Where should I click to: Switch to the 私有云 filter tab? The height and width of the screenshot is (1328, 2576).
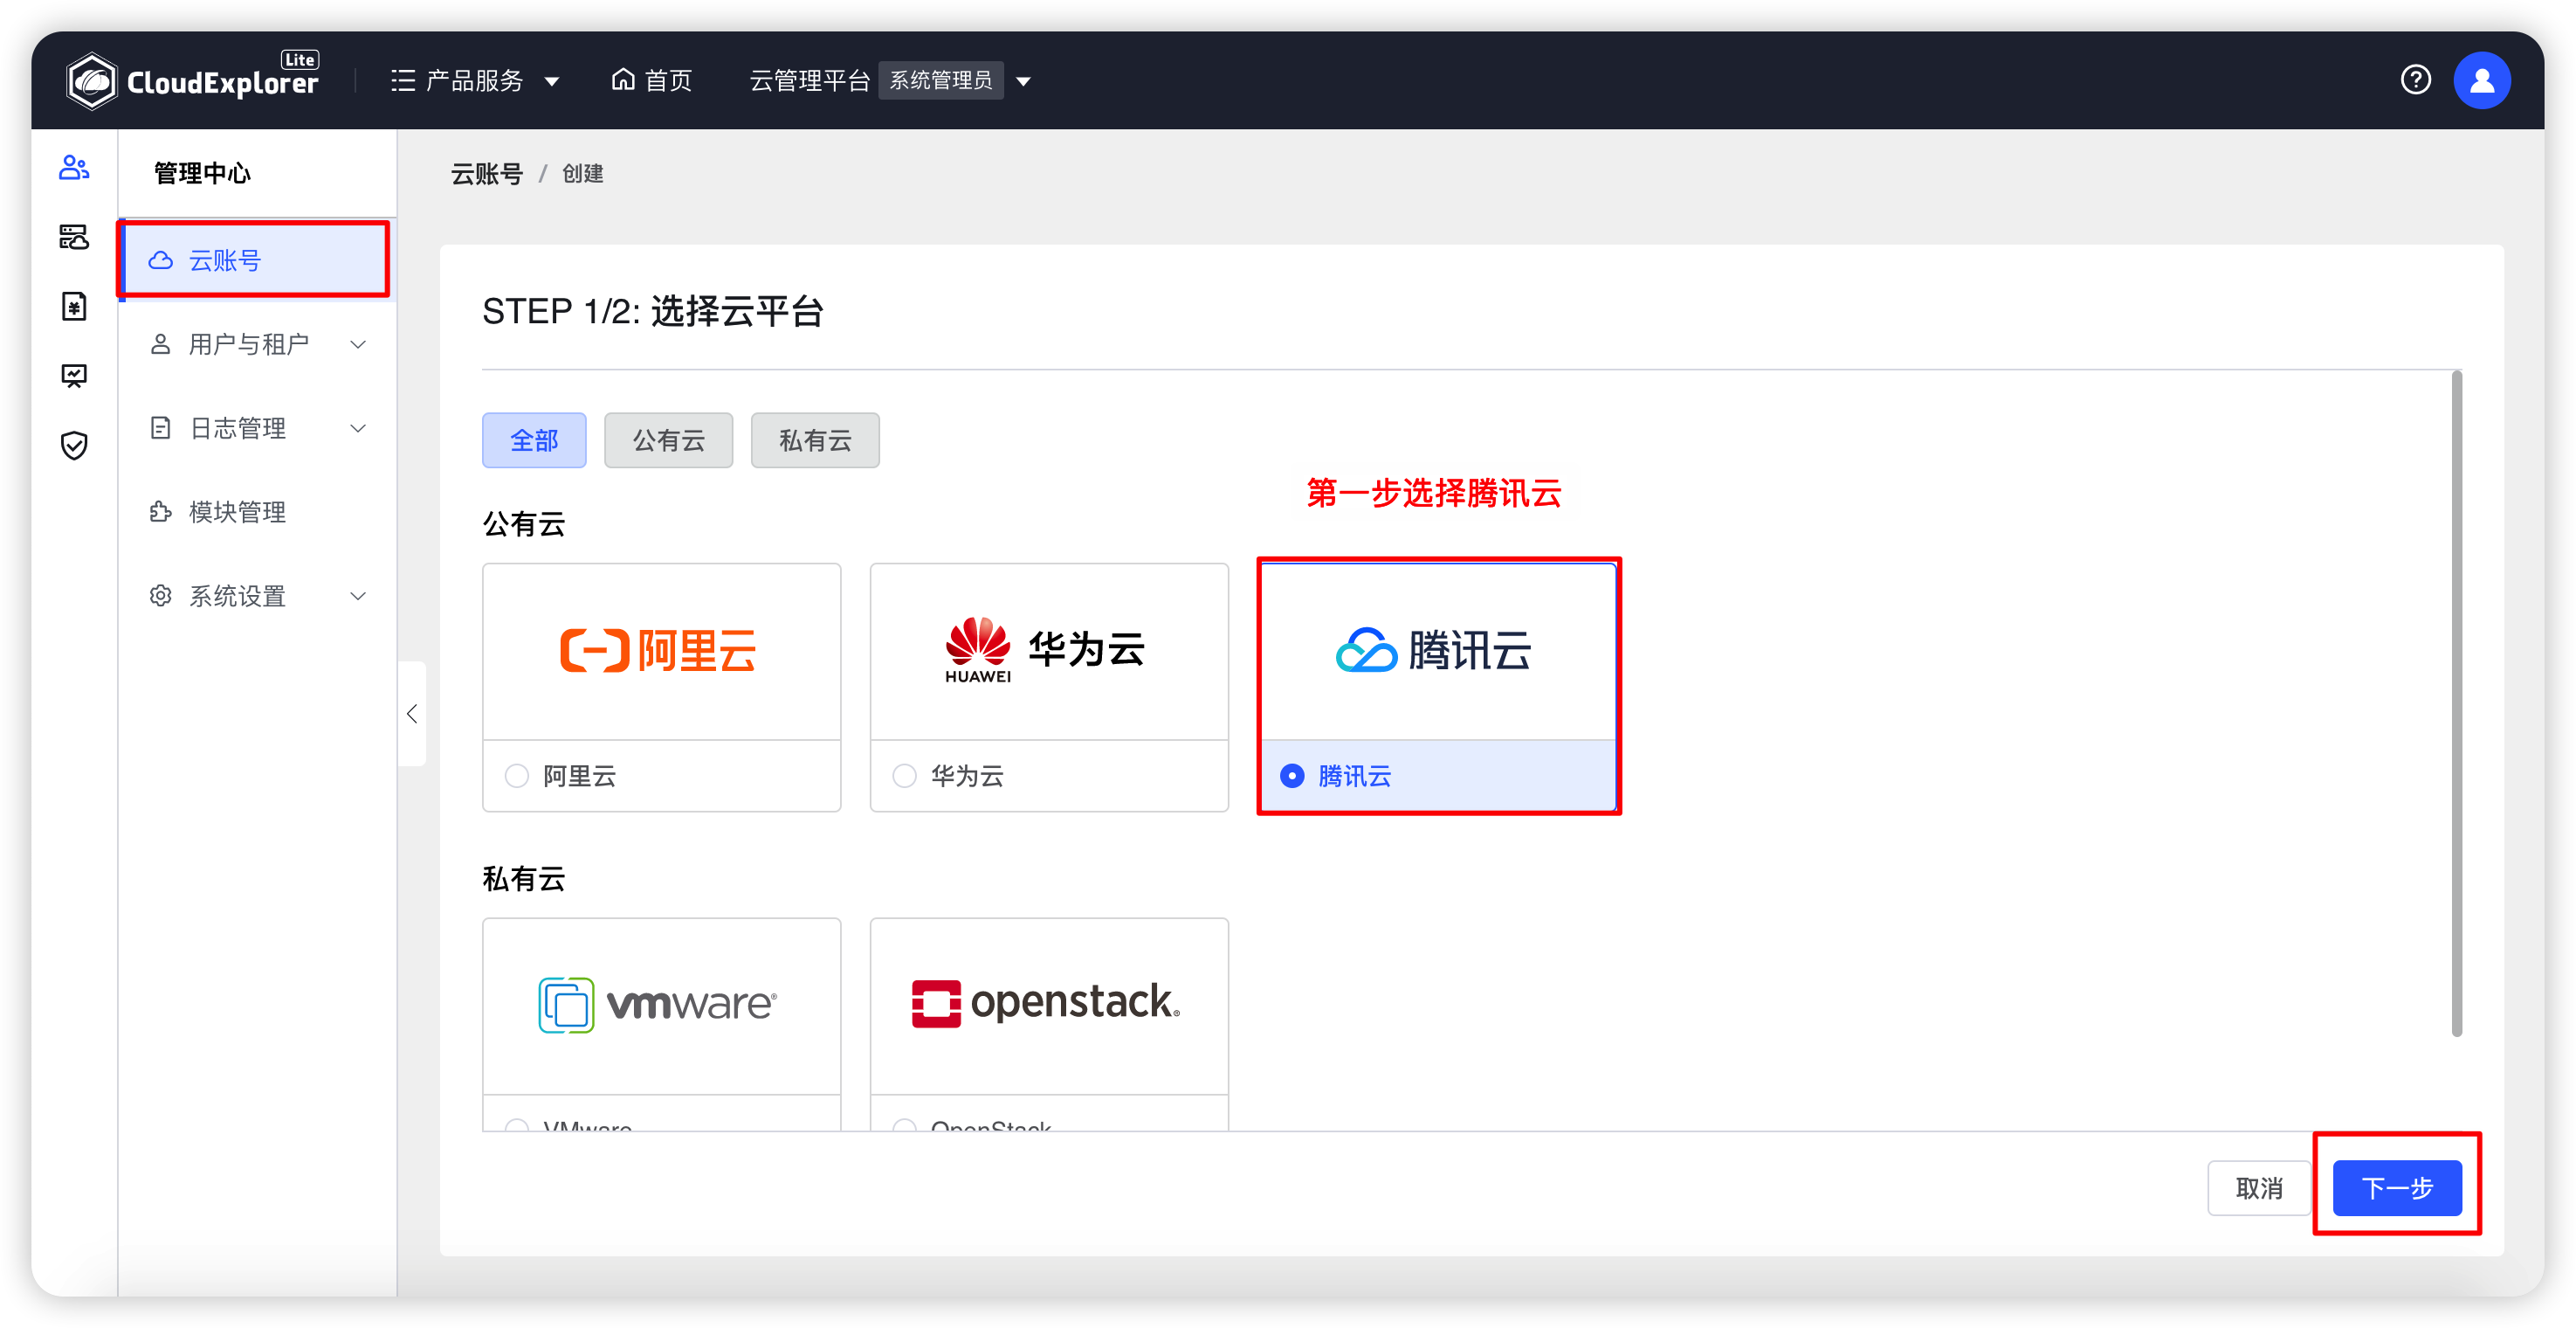(815, 440)
